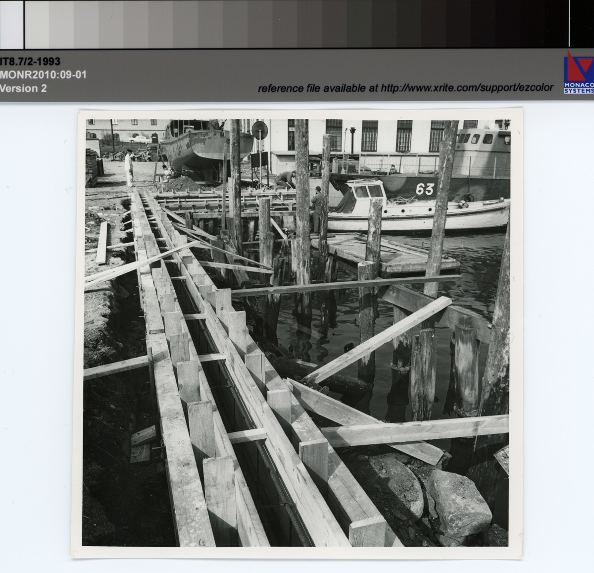
Task: Click the MONR2010:09-01 identifier text
Action: 43,75
